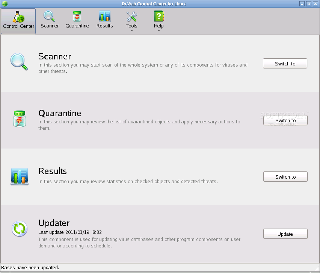This screenshot has height=273, width=320.
Task: Click the large Scanner magnifier icon
Action: pyautogui.click(x=19, y=62)
